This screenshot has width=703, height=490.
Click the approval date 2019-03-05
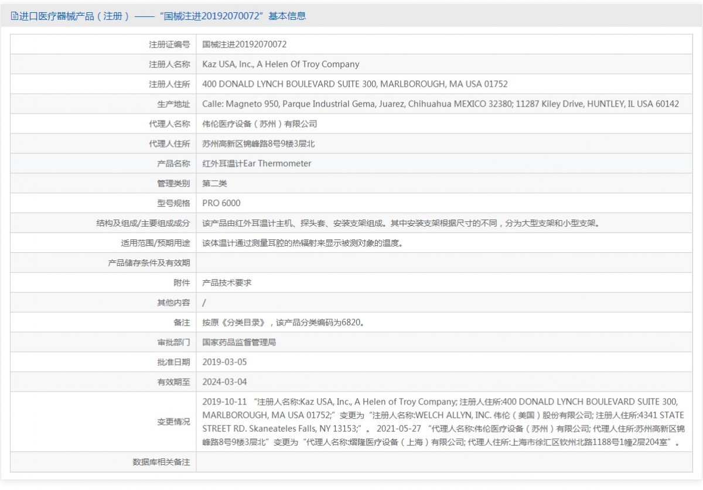coord(225,363)
